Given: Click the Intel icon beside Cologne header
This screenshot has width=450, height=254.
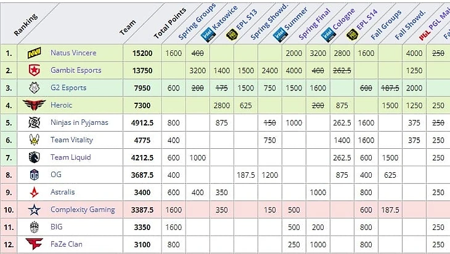Looking at the screenshot, I should (329, 36).
